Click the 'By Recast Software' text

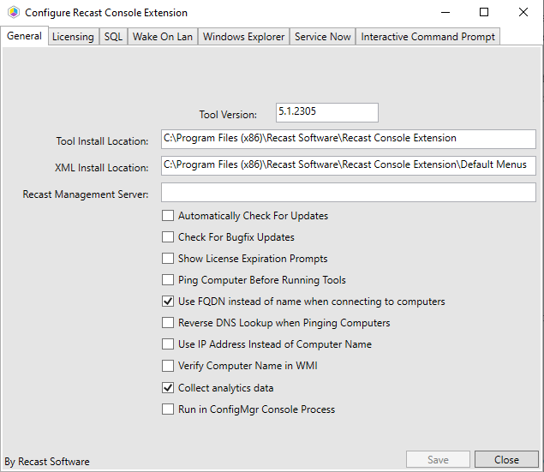[47, 462]
